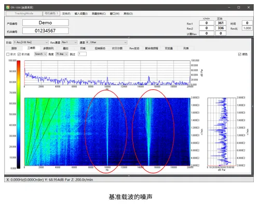Switch to the 跟踪 tab

point(14,48)
